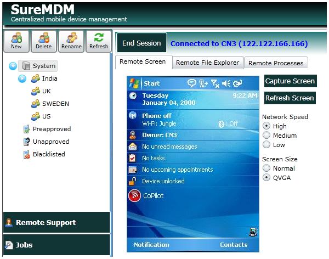Image resolution: width=329 pixels, height=259 pixels.
Task: Click the tasks checkbox icon
Action: (132, 158)
